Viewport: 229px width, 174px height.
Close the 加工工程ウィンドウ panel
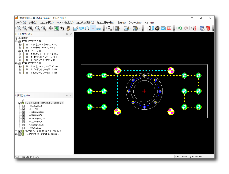pyautogui.click(x=71, y=34)
